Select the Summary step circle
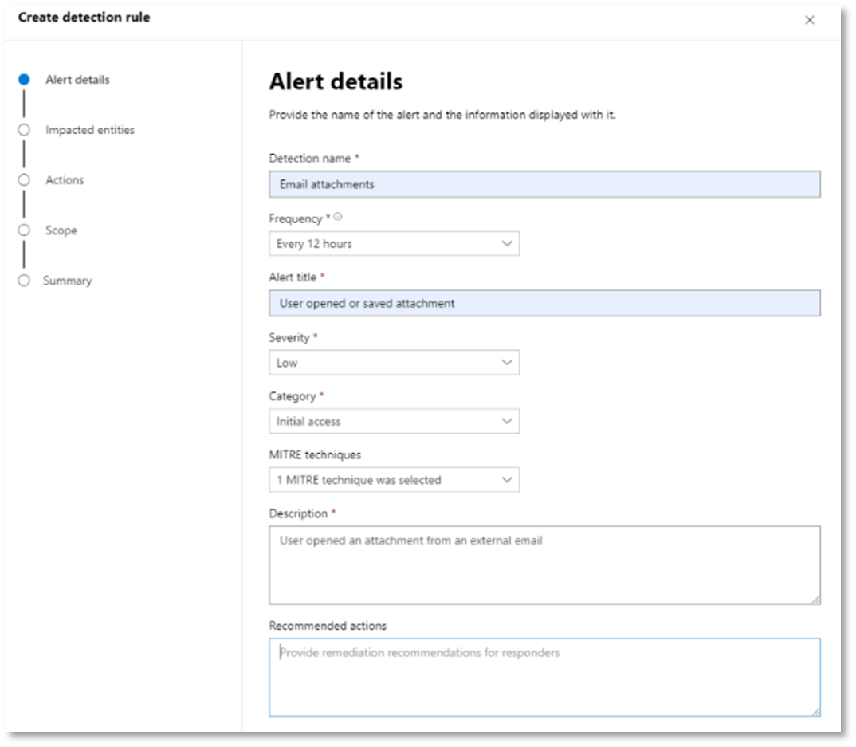The width and height of the screenshot is (856, 747). [24, 281]
